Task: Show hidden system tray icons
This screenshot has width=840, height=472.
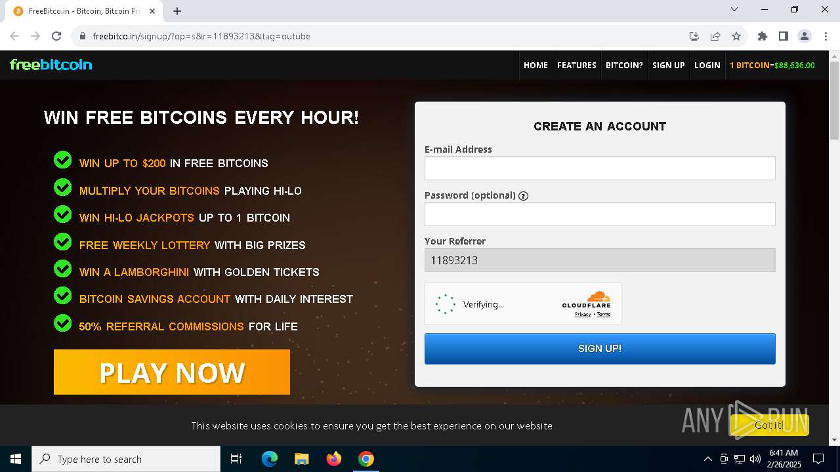Action: (707, 459)
